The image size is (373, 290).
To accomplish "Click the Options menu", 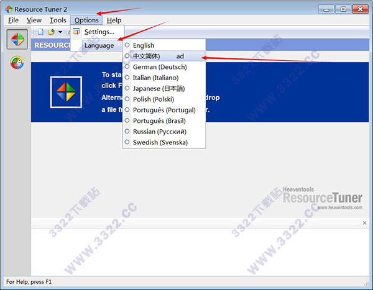I will (86, 20).
